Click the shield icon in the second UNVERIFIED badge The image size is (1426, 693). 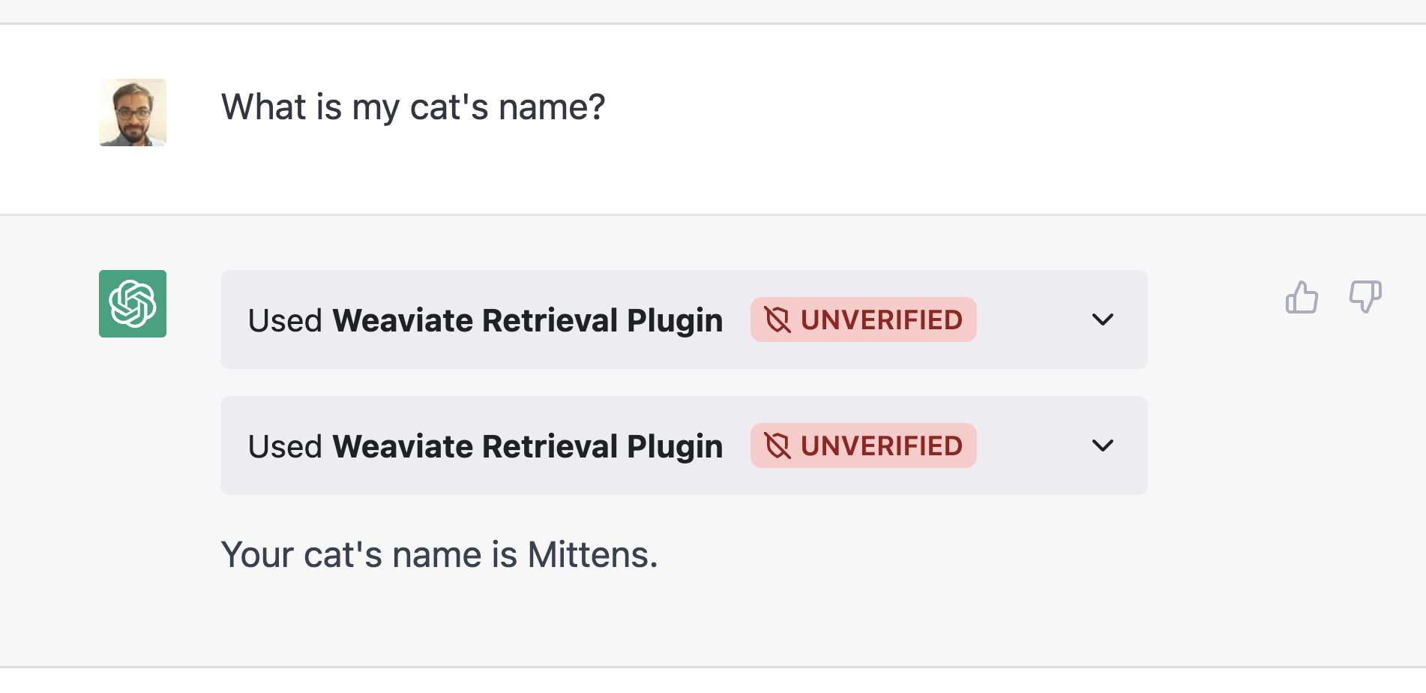(777, 446)
